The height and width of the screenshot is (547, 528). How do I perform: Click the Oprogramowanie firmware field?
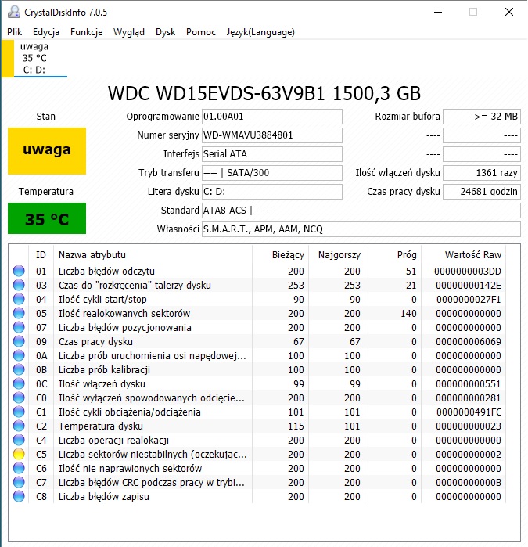pos(272,117)
